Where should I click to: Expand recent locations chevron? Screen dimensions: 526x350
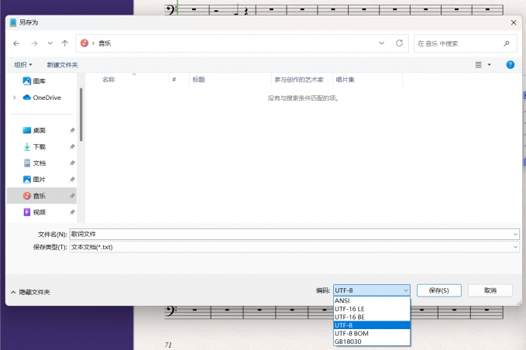pyautogui.click(x=50, y=43)
